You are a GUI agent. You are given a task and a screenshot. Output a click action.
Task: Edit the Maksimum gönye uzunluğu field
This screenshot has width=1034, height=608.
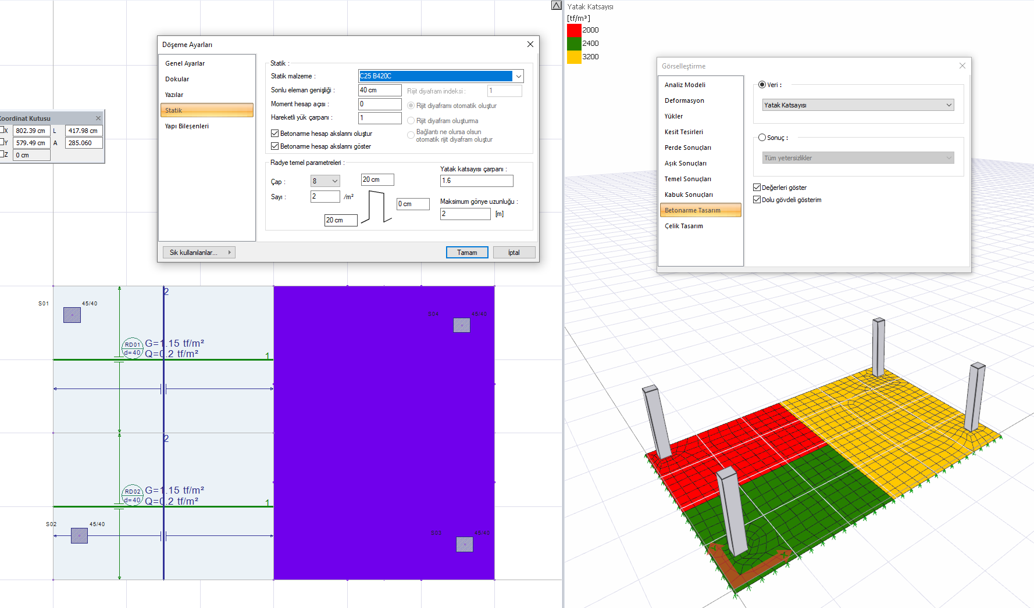[x=465, y=214]
